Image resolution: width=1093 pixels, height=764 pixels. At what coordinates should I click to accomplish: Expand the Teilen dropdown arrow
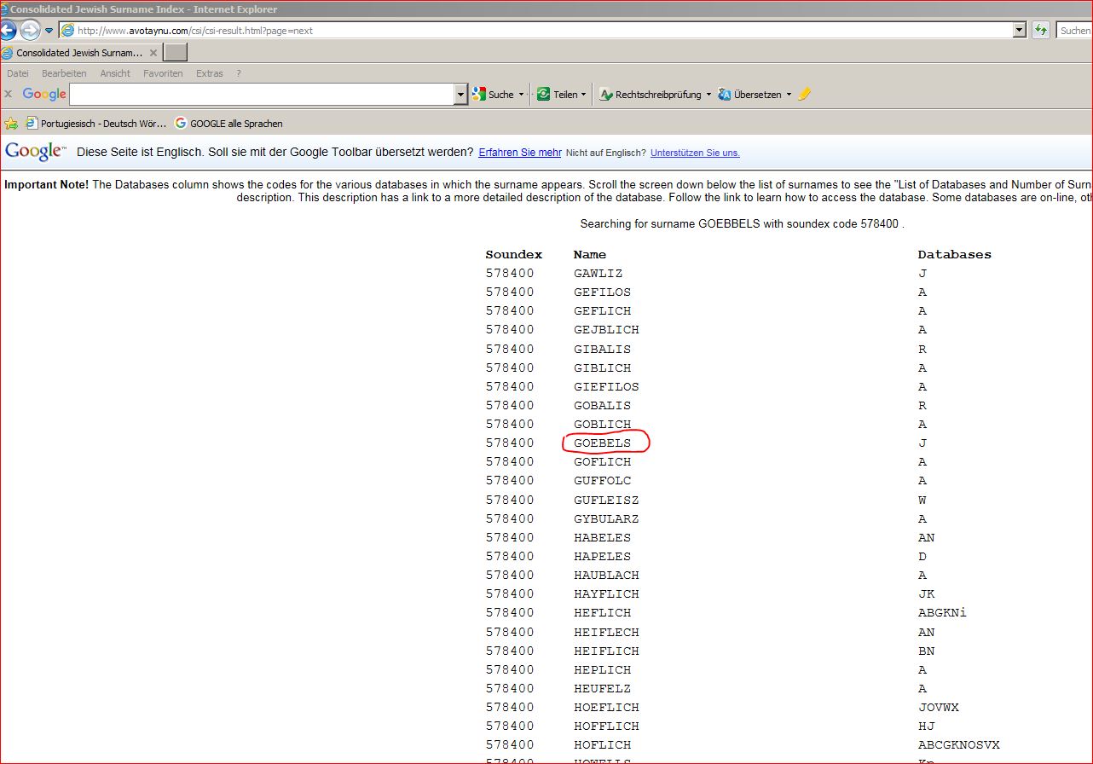(x=583, y=95)
